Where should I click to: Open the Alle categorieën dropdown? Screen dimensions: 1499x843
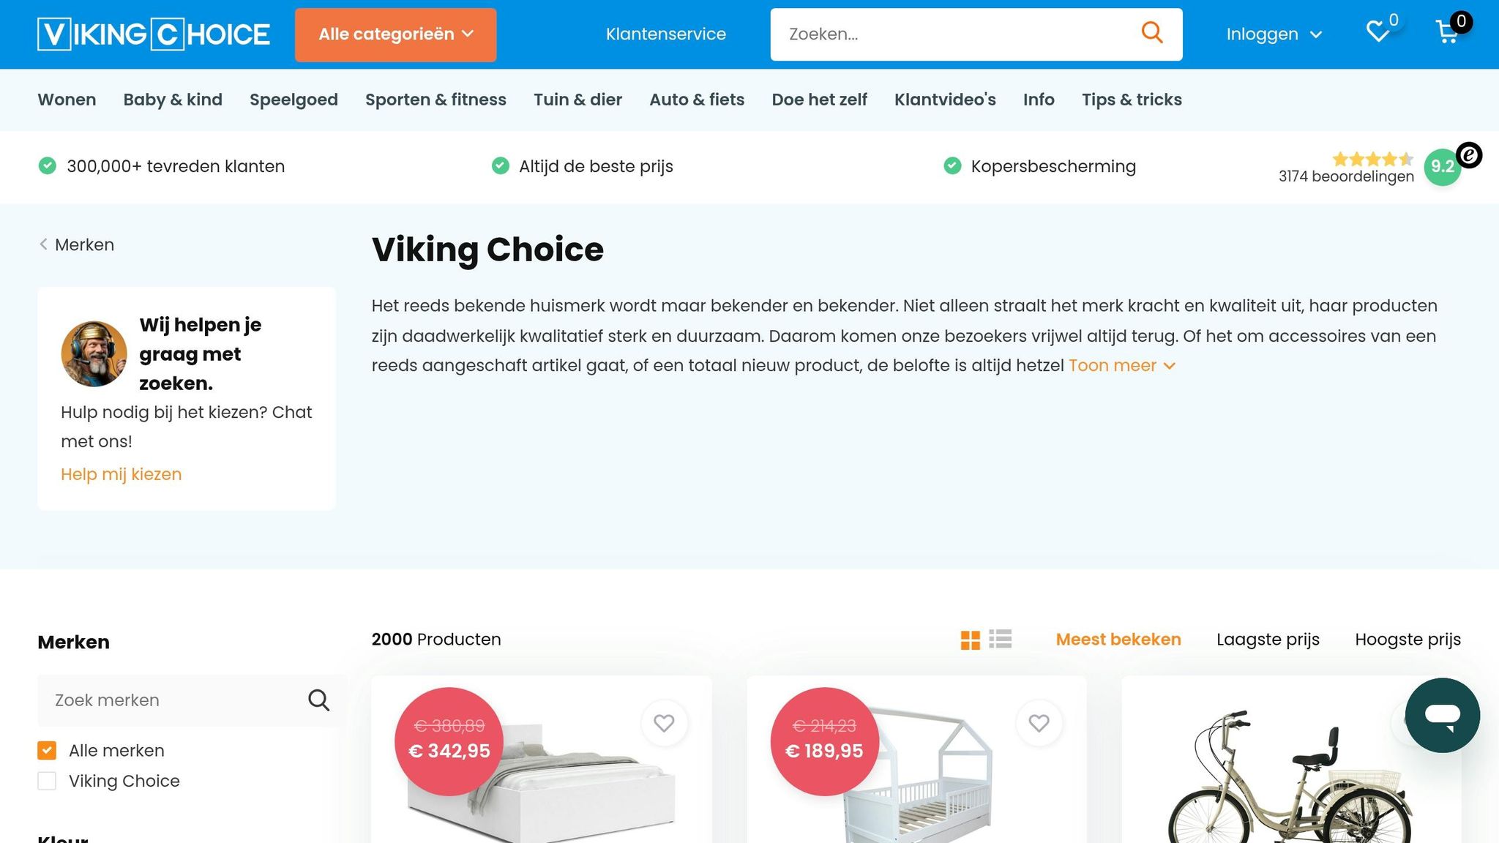(395, 34)
